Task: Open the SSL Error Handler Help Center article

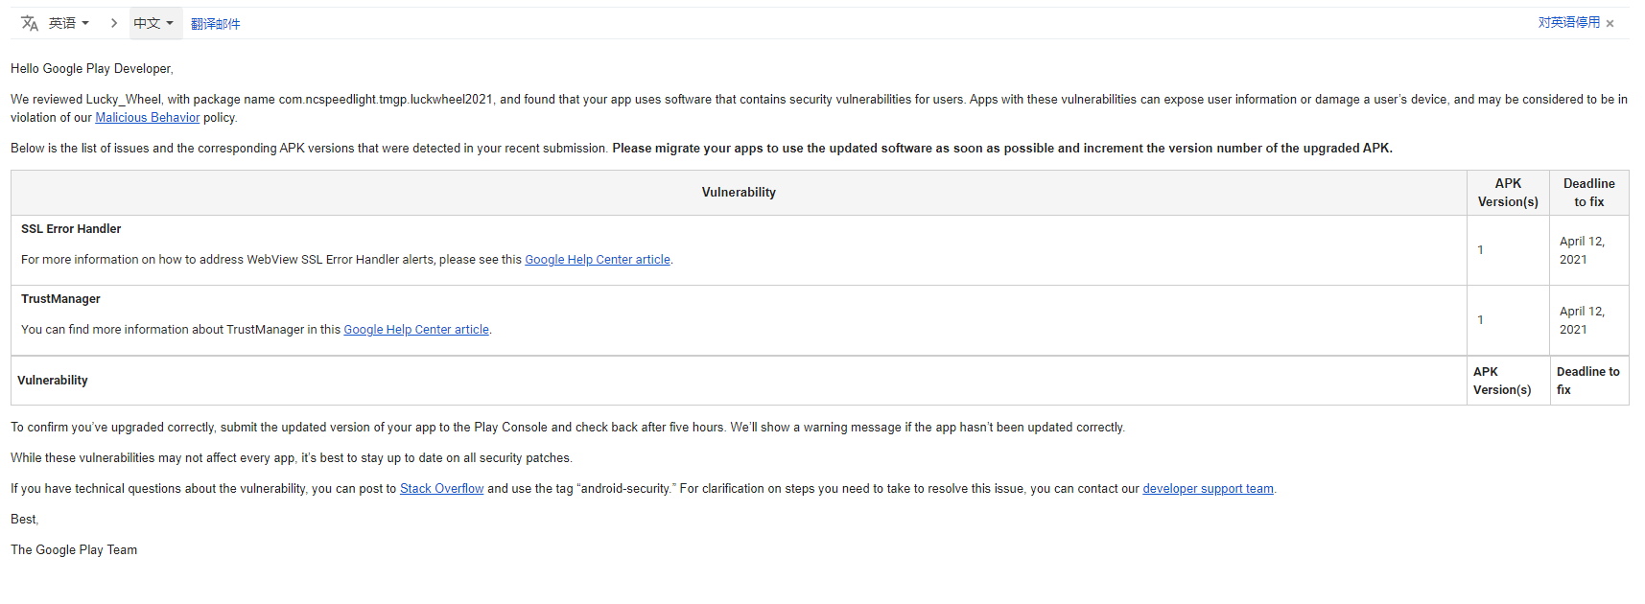Action: tap(598, 260)
